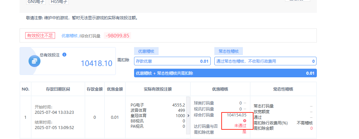Screen dimensions: 359x139
Task: Click the 通过常态性稽核 result field
Action: point(265,61)
